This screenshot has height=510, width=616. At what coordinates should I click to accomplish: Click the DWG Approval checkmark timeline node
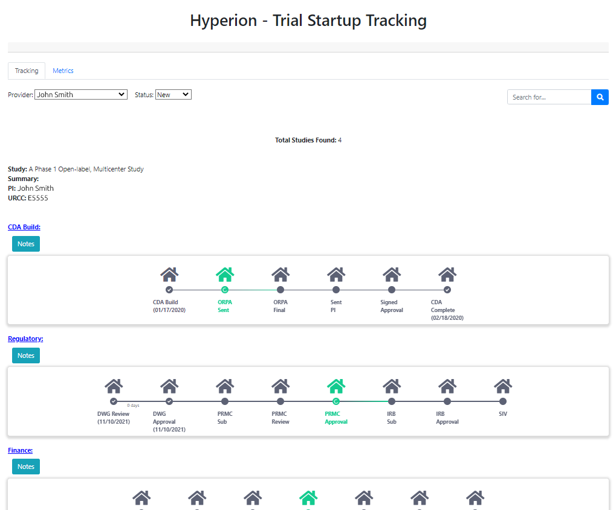point(169,401)
